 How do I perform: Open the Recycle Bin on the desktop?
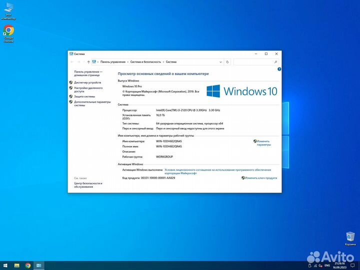click(x=350, y=239)
